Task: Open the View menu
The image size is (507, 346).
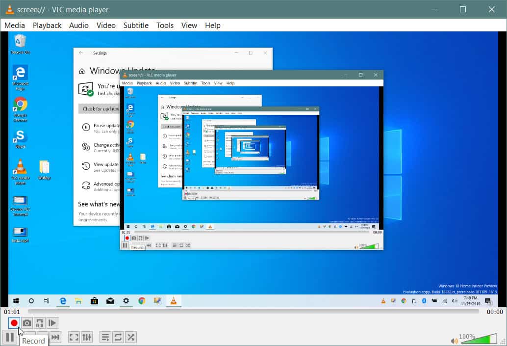Action: pos(189,25)
